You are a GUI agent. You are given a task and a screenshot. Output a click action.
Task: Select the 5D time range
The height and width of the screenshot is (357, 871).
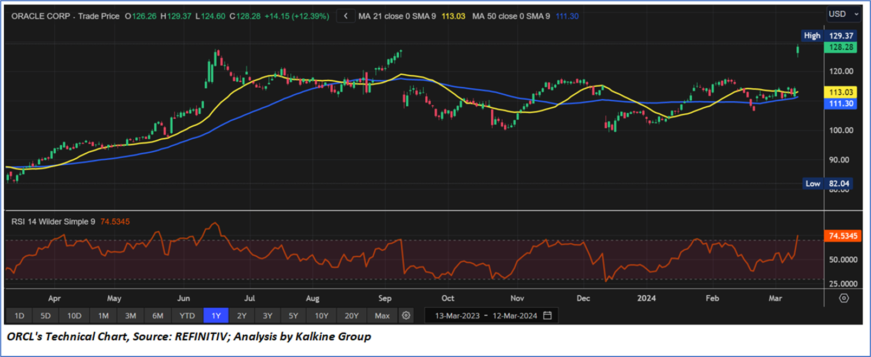45,315
